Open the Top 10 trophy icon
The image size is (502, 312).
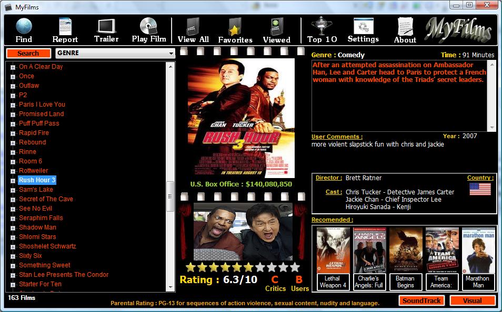322,26
